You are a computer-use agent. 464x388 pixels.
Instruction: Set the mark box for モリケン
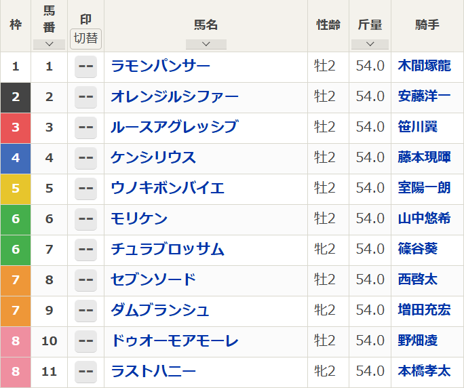[x=86, y=219]
